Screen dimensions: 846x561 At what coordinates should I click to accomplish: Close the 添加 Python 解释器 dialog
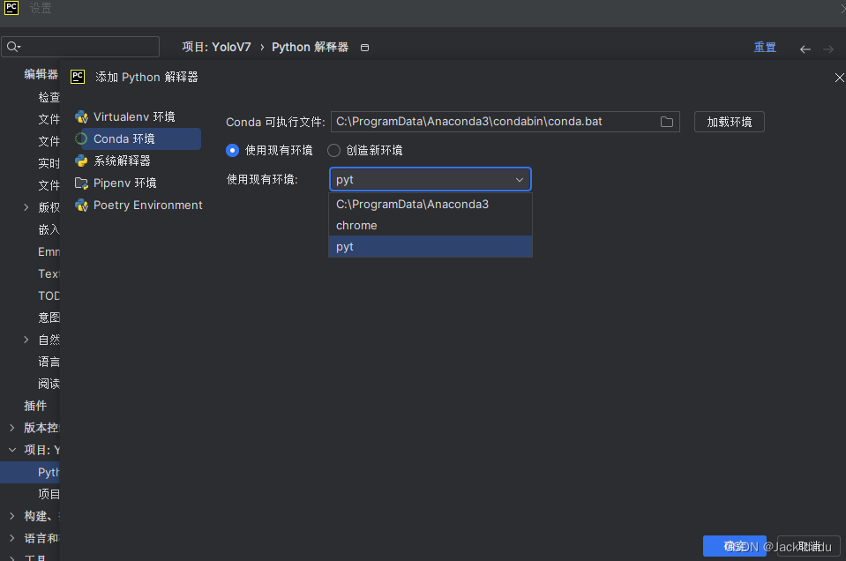coord(839,78)
